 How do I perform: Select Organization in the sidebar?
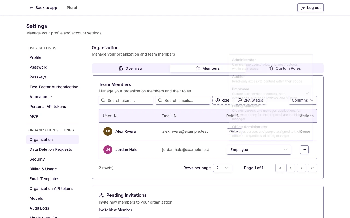coord(52,140)
